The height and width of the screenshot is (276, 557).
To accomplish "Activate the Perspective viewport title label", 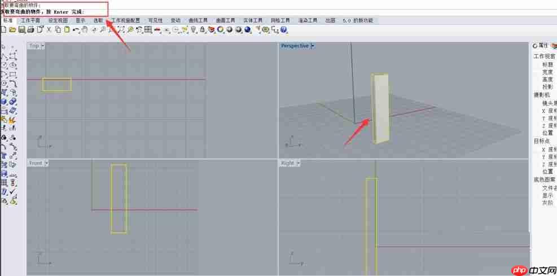I will tap(295, 46).
